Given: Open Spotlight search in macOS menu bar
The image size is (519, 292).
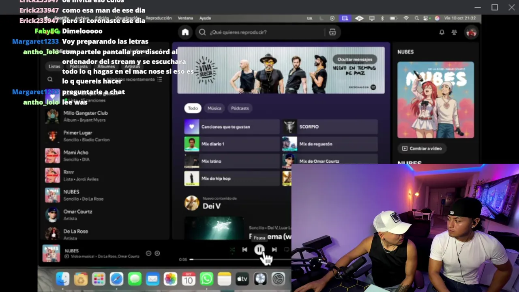Looking at the screenshot, I should point(417,18).
